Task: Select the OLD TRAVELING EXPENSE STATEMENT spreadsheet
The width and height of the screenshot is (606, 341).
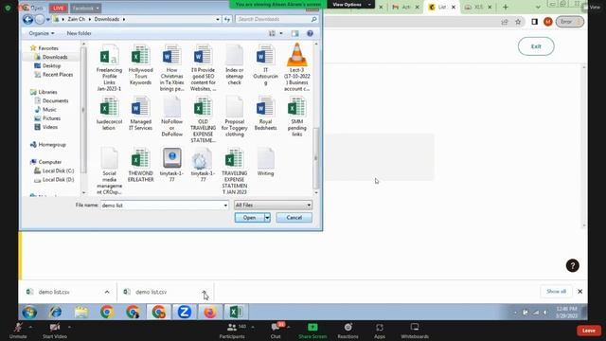Action: [203, 120]
